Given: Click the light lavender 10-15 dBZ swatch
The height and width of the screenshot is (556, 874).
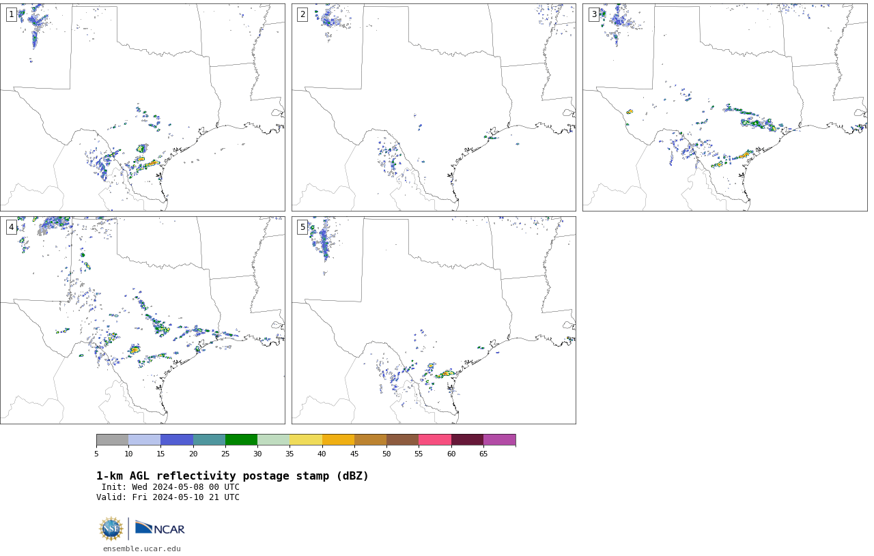Looking at the screenshot, I should coord(145,440).
